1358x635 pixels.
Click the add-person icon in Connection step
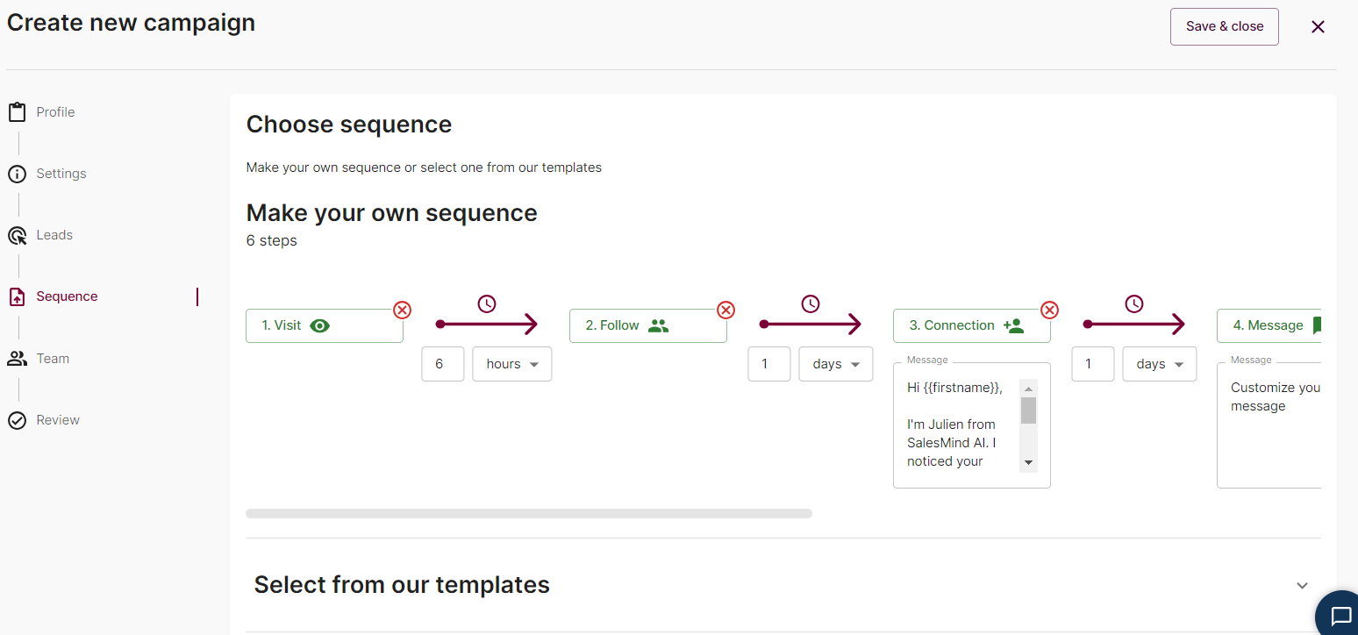pos(1013,325)
